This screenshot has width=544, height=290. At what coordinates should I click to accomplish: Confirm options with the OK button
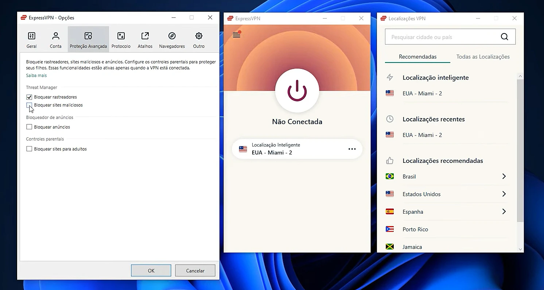click(x=151, y=270)
